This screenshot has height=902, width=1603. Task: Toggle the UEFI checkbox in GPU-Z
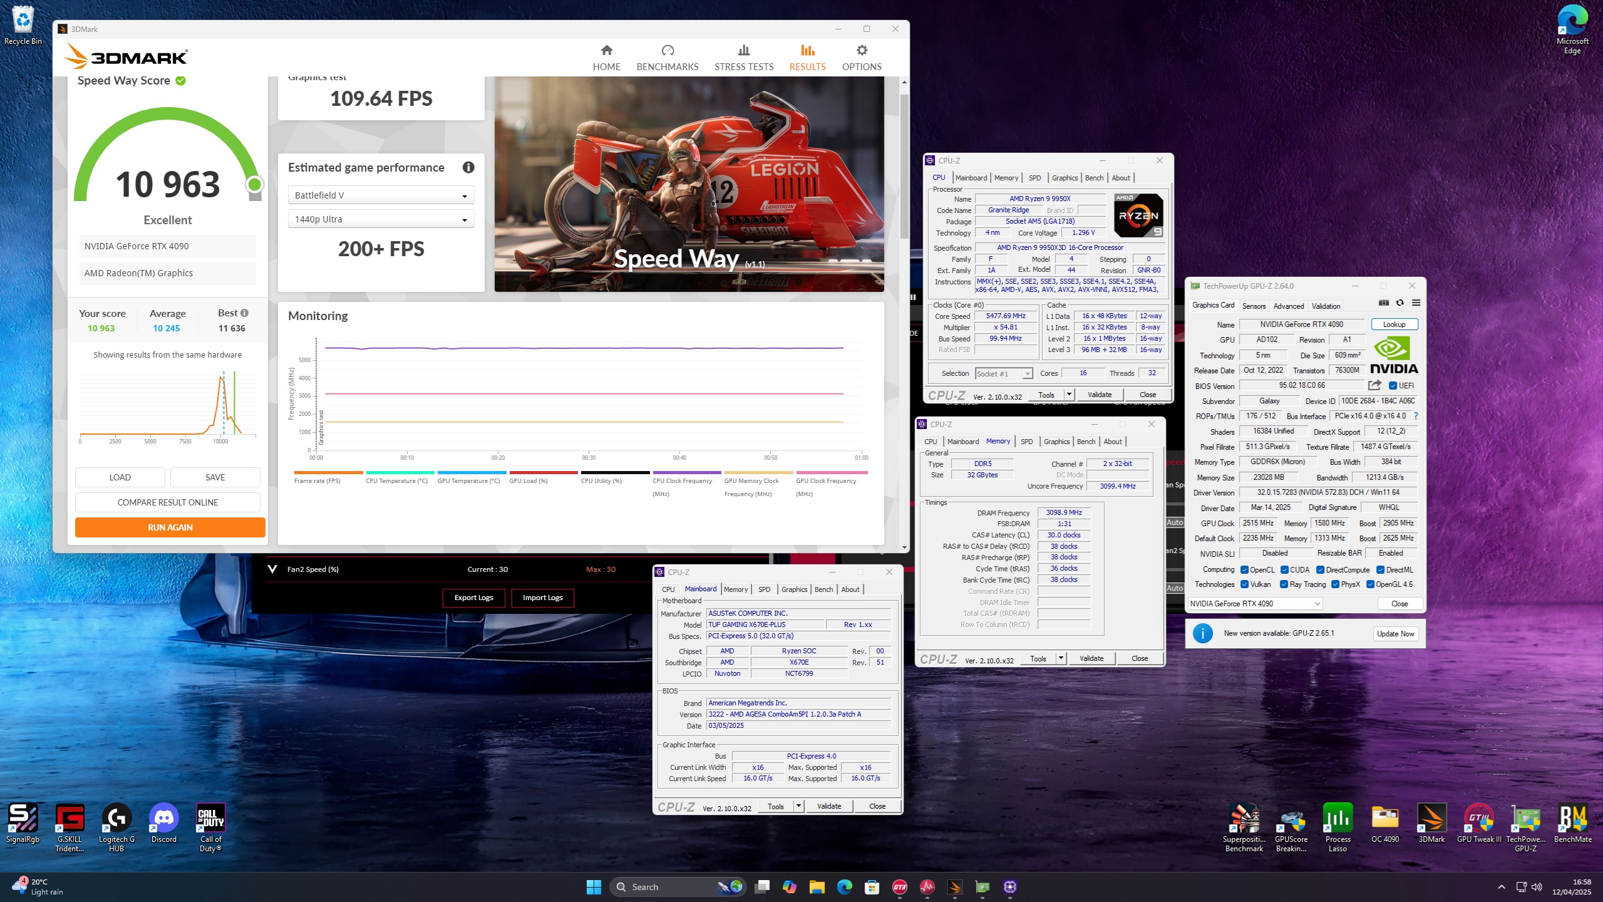tap(1393, 386)
